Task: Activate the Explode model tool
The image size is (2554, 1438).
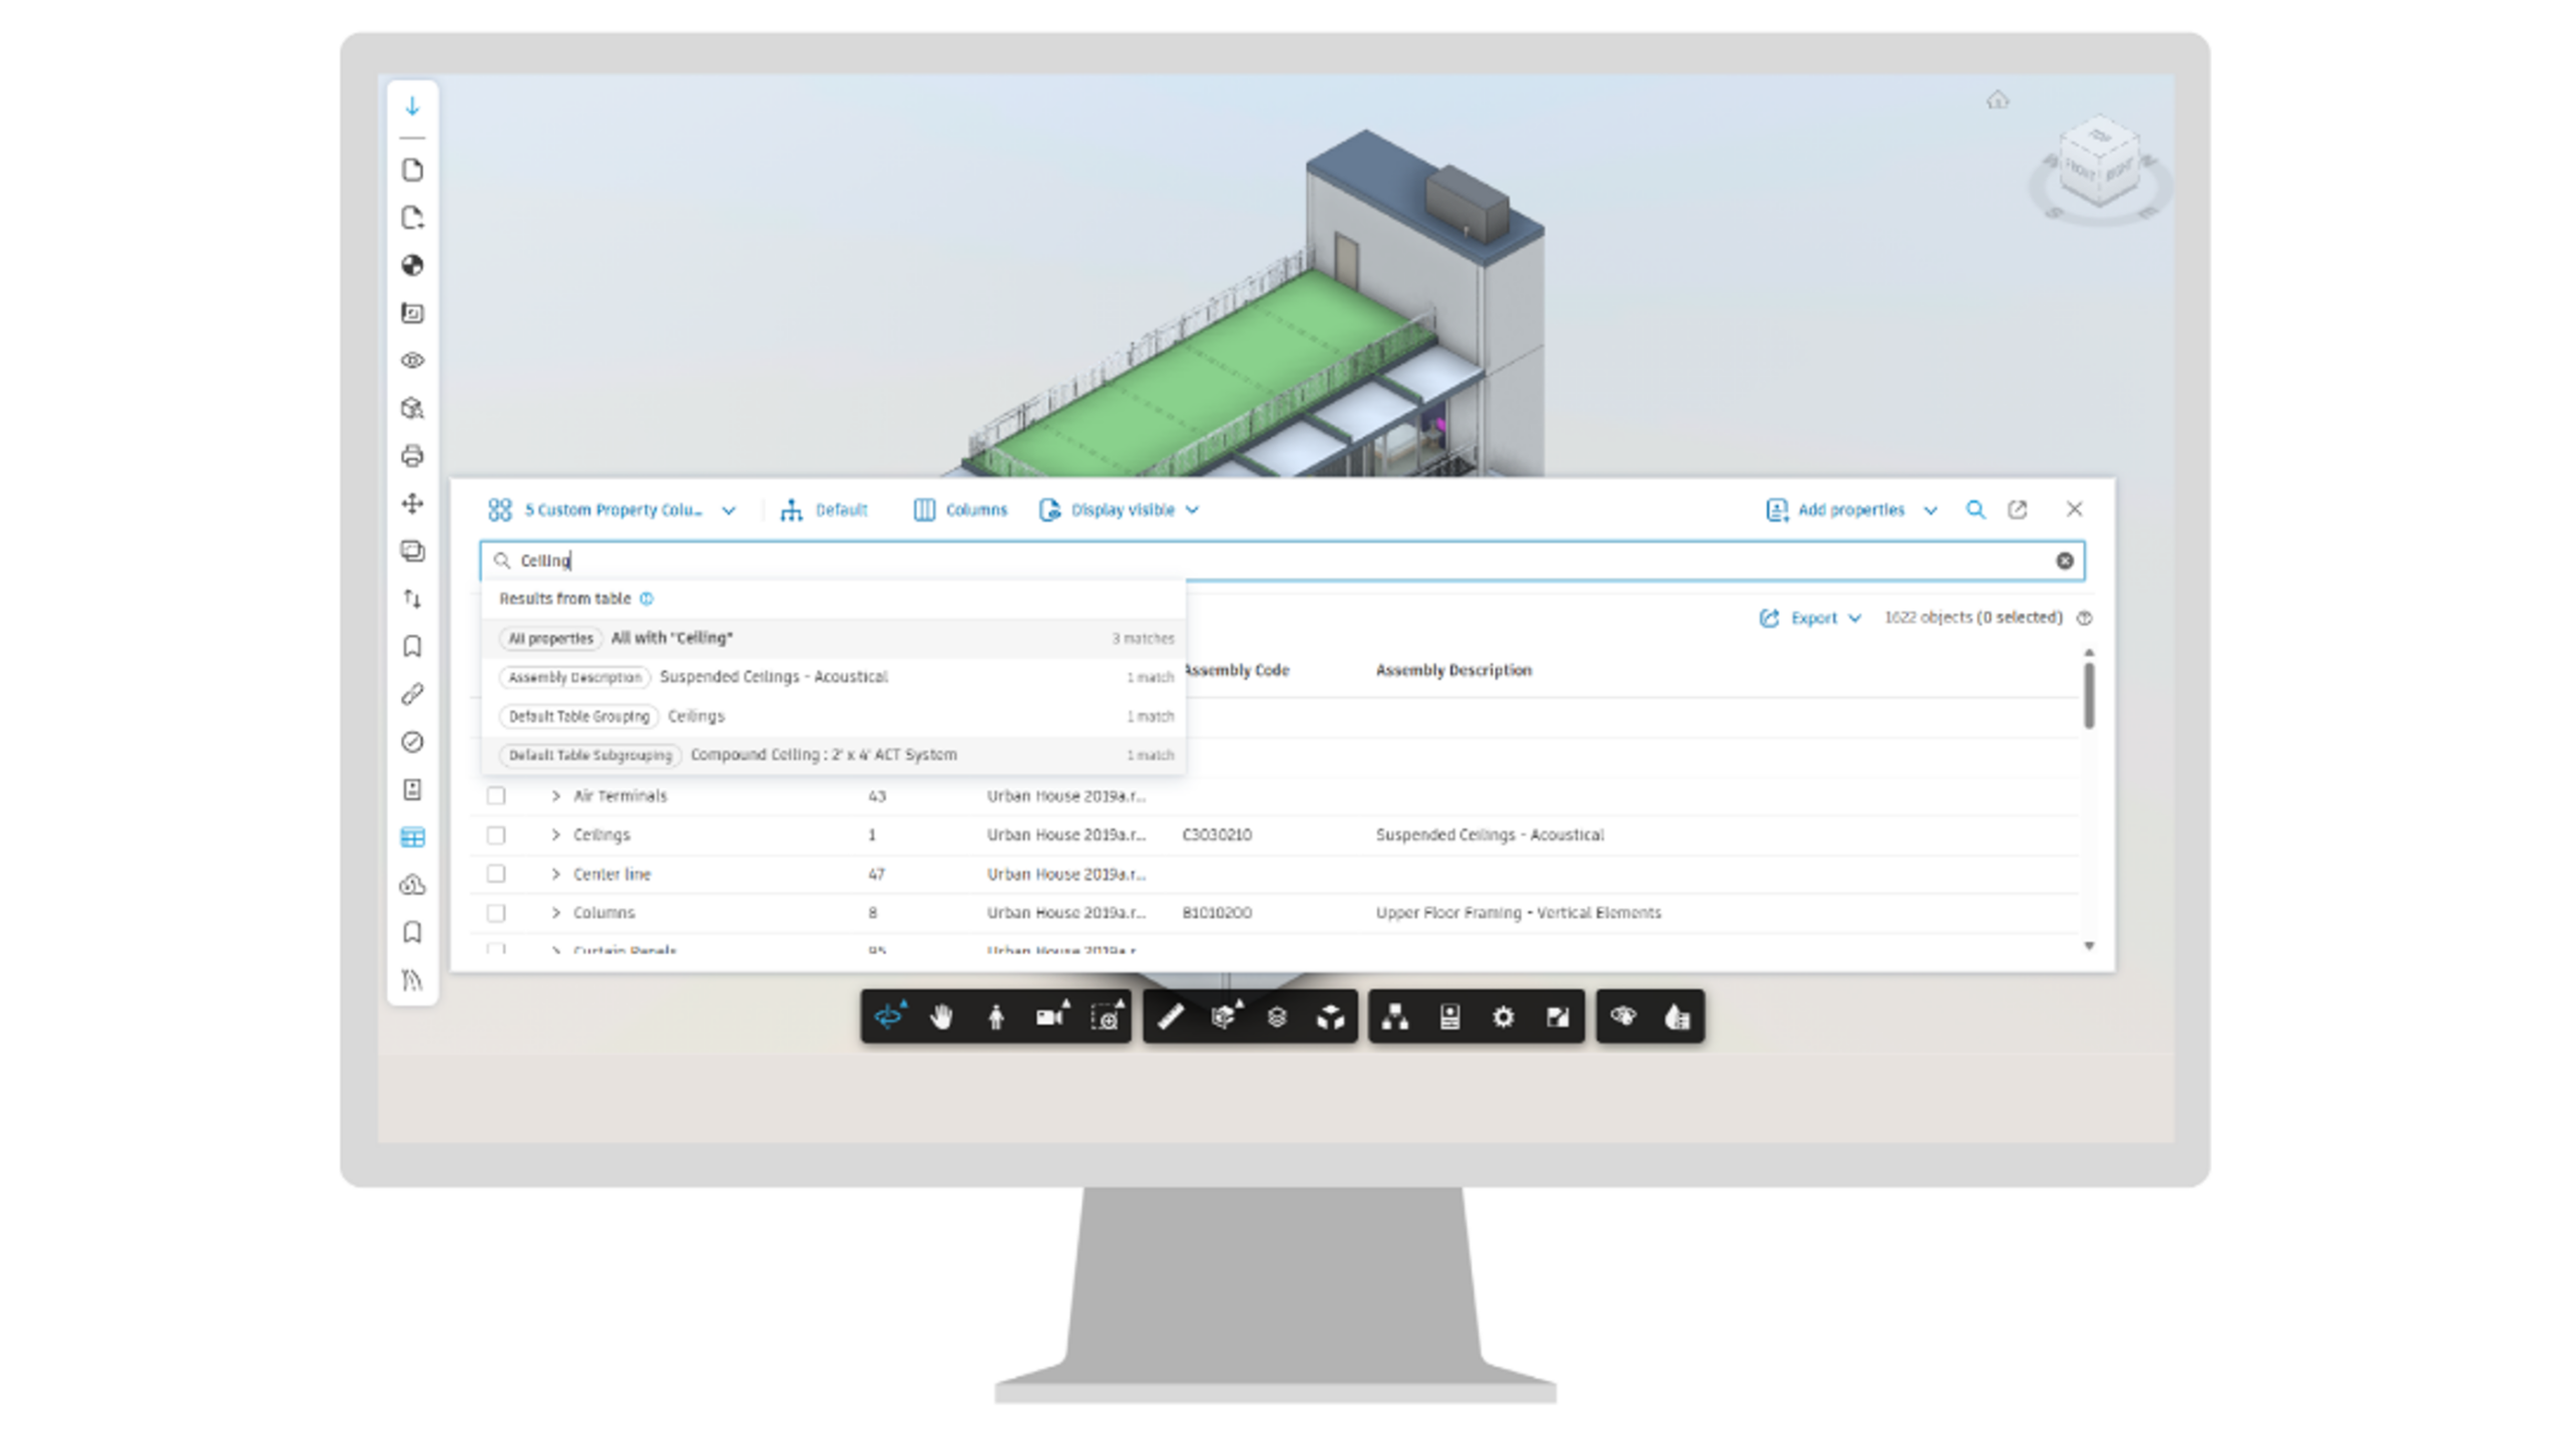Action: 1331,1017
